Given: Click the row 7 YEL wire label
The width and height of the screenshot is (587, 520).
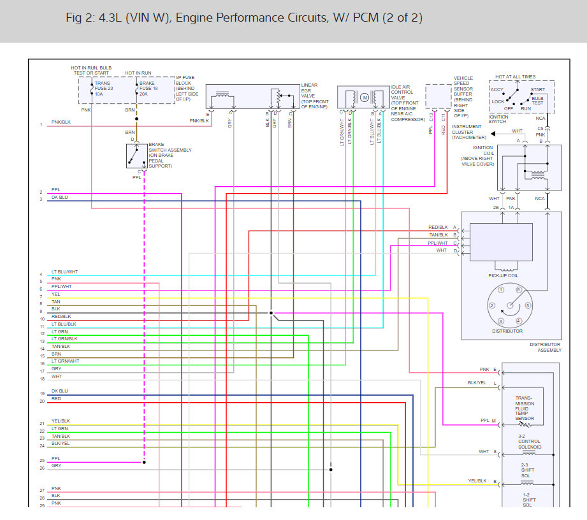Looking at the screenshot, I should click(56, 294).
